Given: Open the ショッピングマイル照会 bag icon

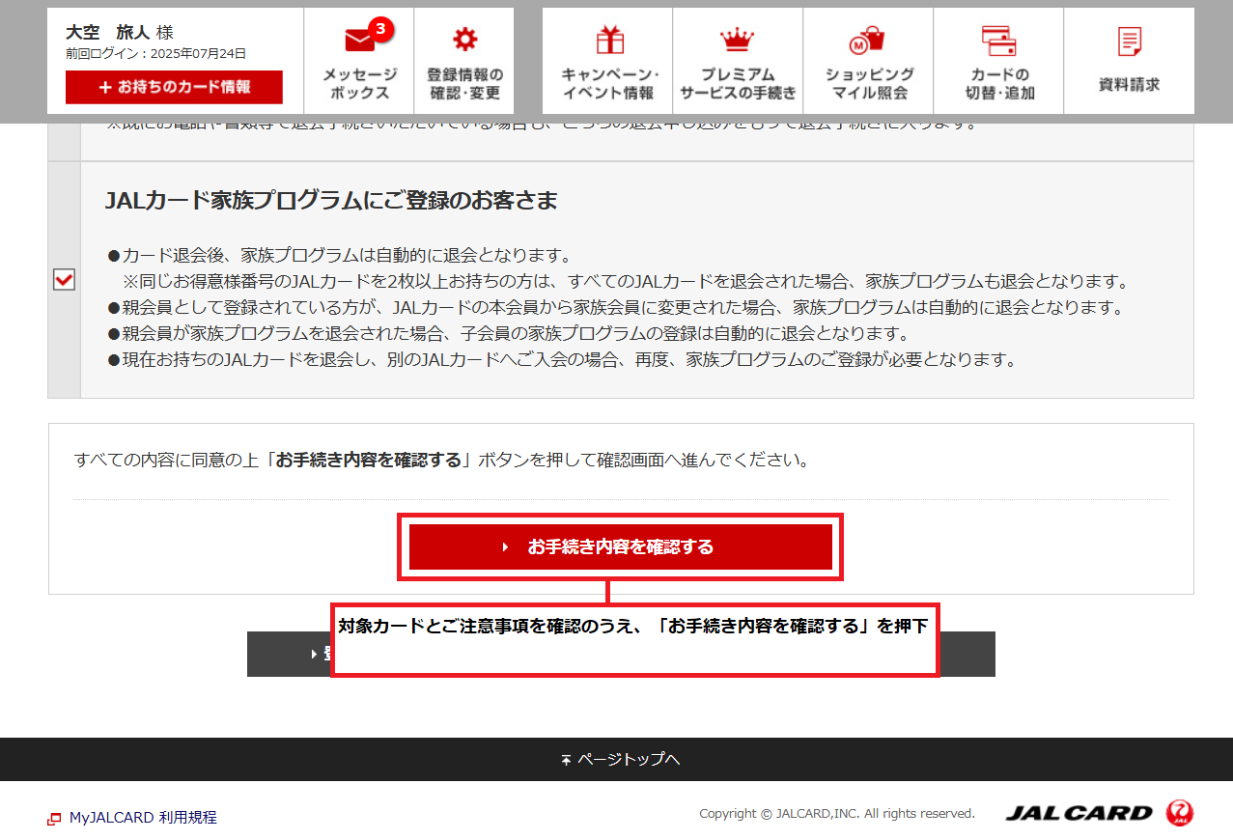Looking at the screenshot, I should point(866,41).
